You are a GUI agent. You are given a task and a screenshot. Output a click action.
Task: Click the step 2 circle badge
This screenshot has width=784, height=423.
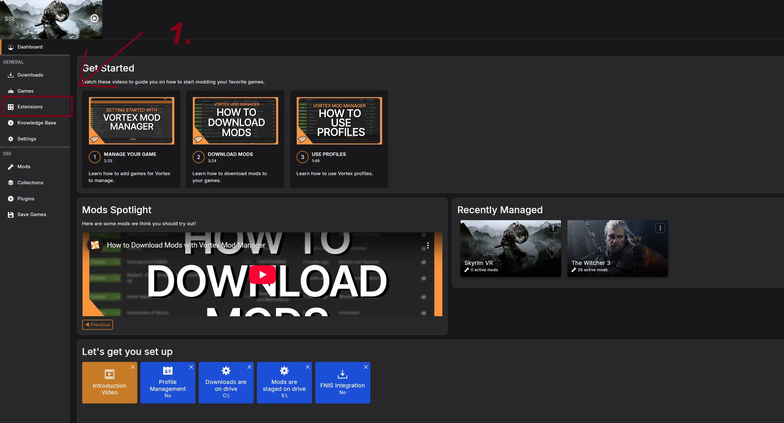click(198, 157)
